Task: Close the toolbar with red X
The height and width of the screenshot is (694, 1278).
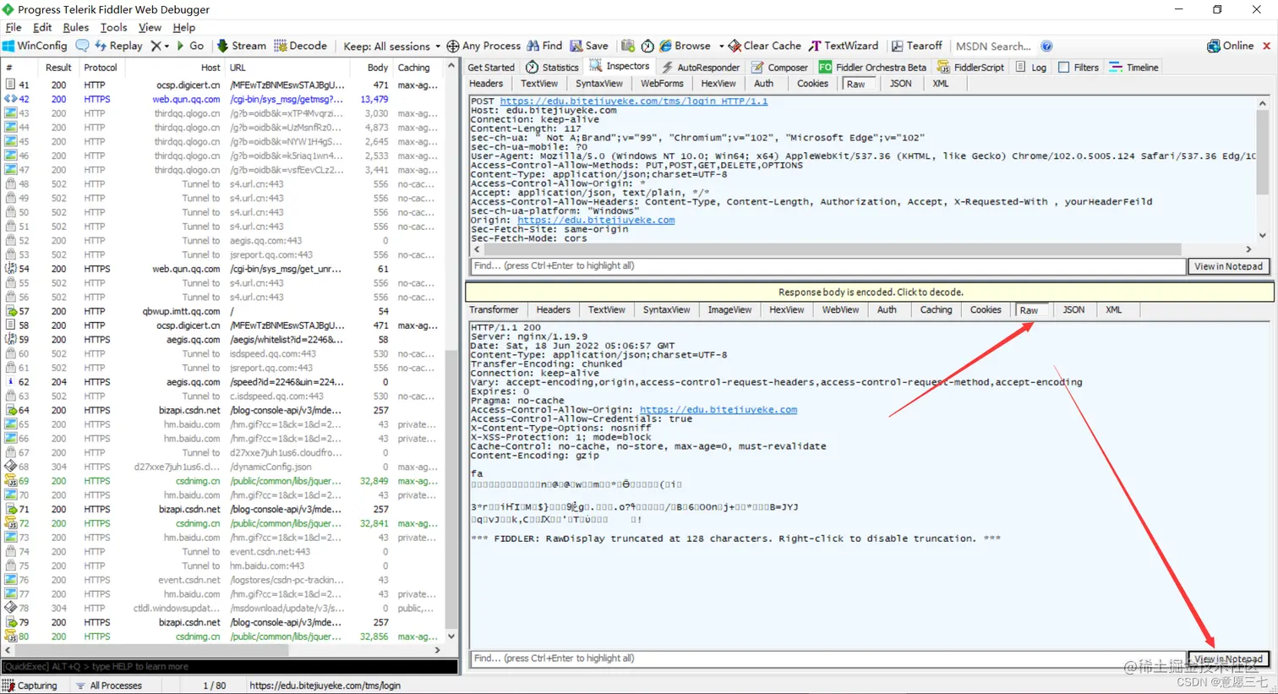Action: [1266, 46]
